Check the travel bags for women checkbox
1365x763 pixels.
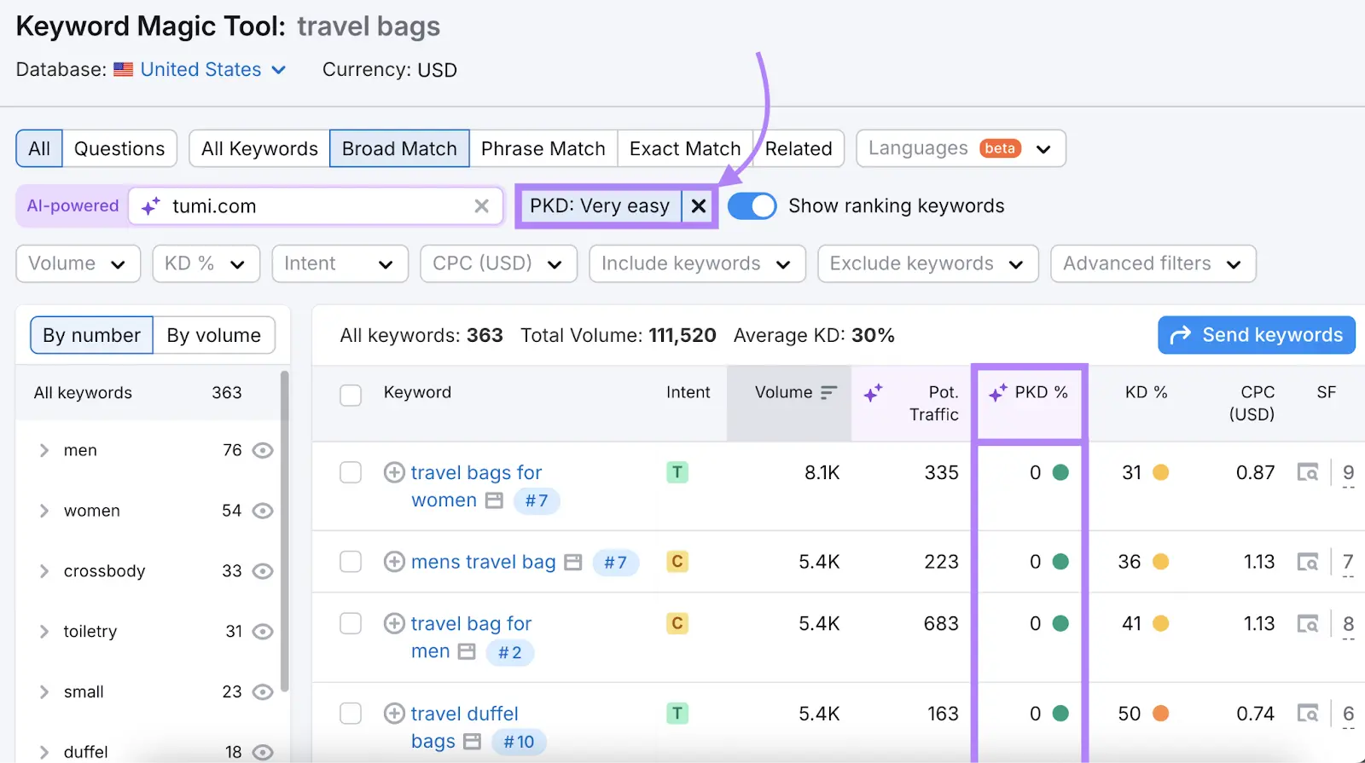[x=351, y=472]
